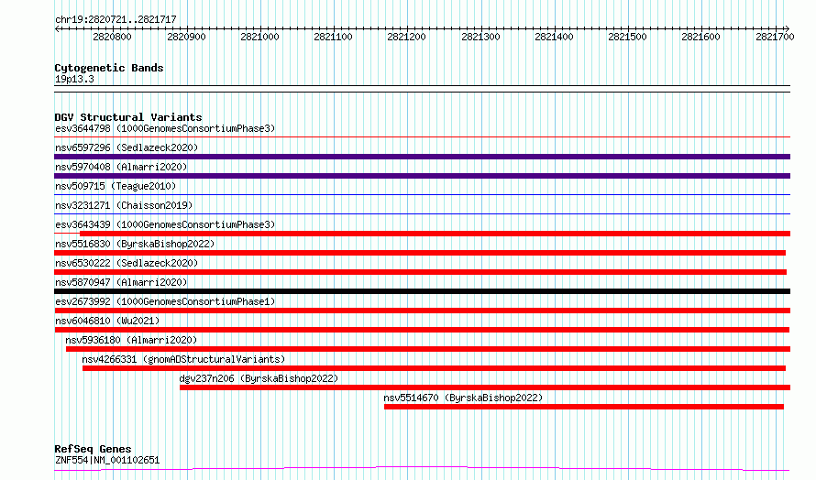816x480 pixels.
Task: Click the ruler's left arrow end
Action: [x=56, y=28]
